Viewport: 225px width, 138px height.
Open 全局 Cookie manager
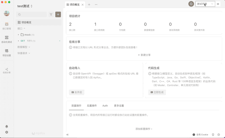click(x=200, y=134)
